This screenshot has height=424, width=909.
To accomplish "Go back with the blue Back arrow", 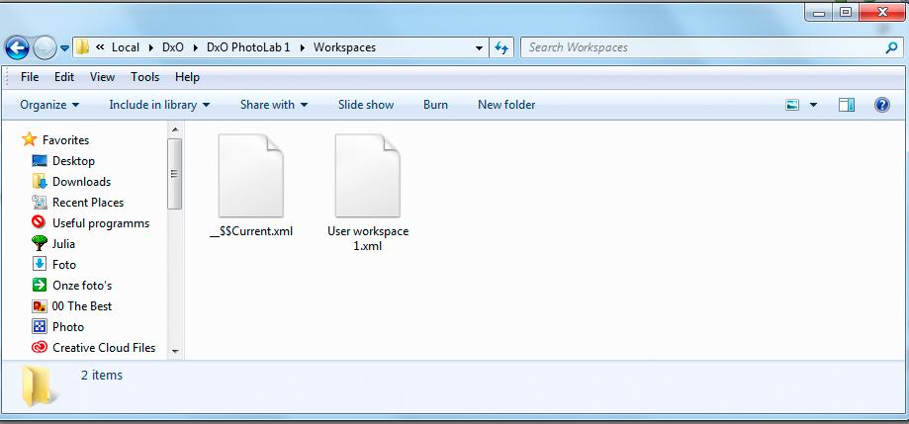I will 17,47.
